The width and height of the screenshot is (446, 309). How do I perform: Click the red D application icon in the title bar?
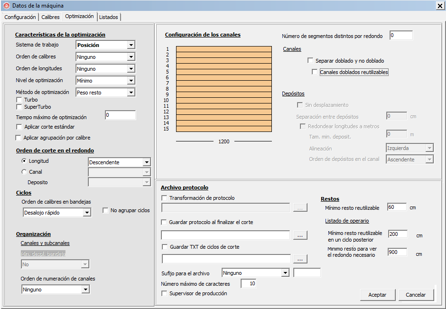pos(6,5)
